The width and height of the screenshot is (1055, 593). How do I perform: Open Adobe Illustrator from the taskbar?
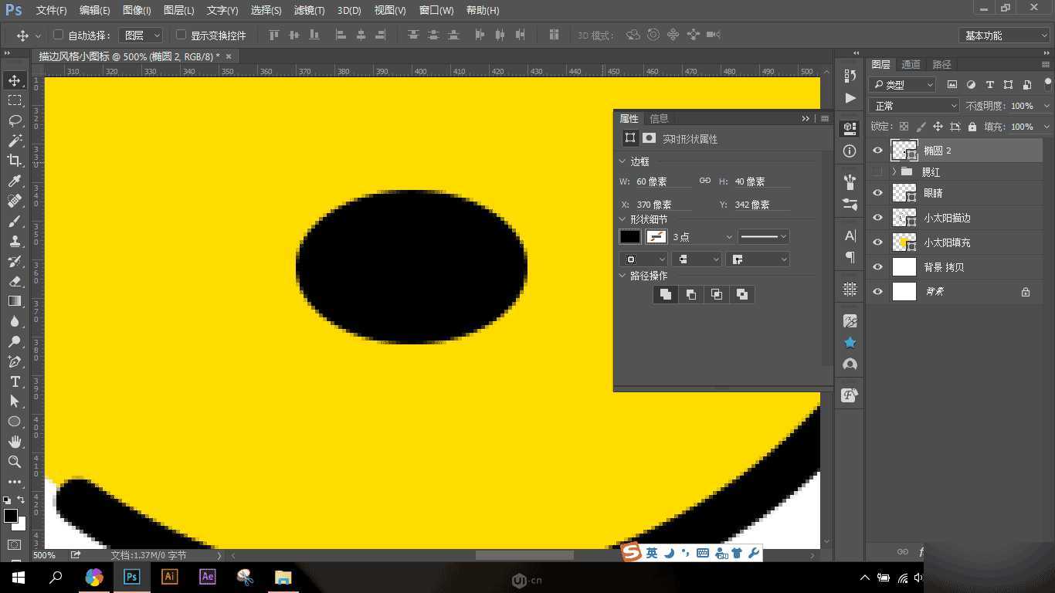[169, 577]
